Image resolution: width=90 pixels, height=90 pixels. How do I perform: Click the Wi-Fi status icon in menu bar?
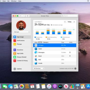(88, 1)
